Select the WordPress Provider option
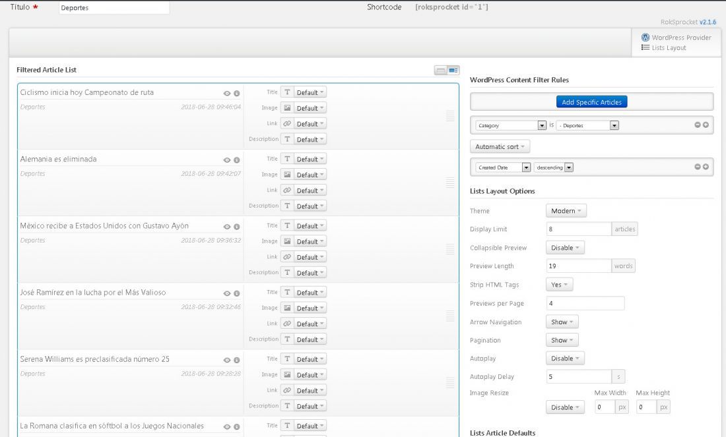Viewport: 726px width, 437px height. tap(676, 38)
